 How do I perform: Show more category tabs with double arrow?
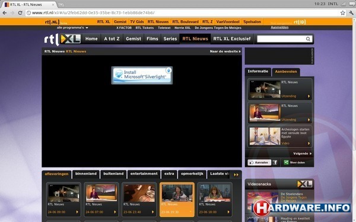pos(236,175)
